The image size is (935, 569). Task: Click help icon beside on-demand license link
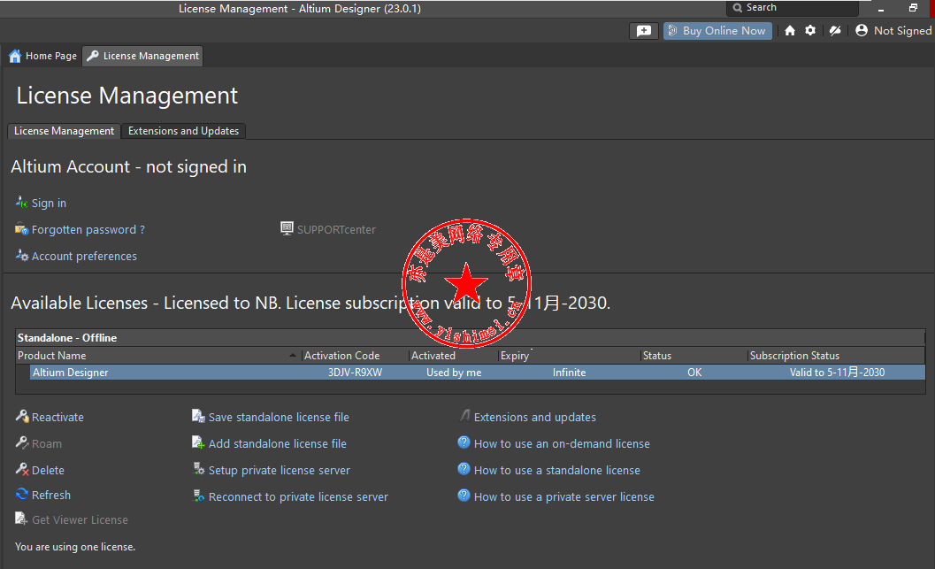point(464,442)
